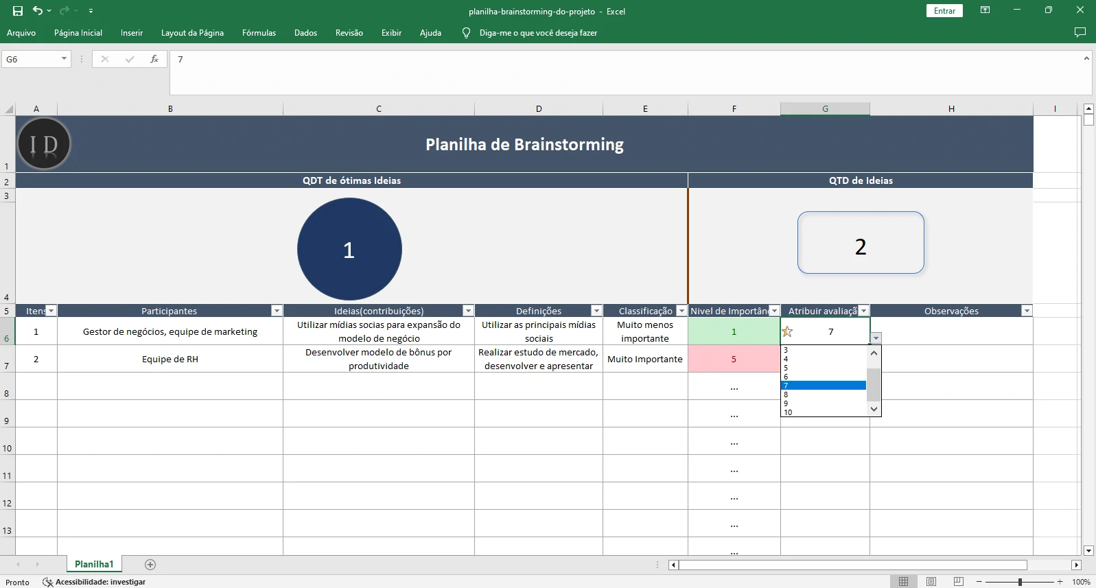This screenshot has width=1096, height=588.
Task: Open the comments icon at top right
Action: [1080, 32]
